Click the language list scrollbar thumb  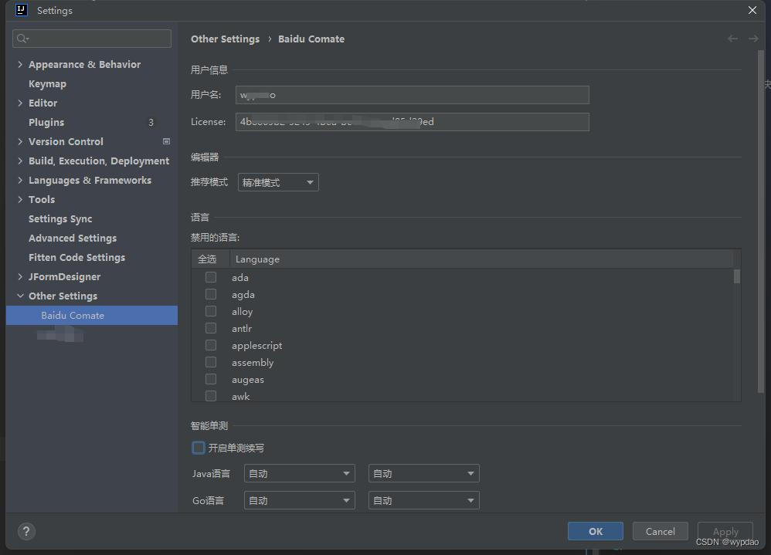click(x=736, y=276)
